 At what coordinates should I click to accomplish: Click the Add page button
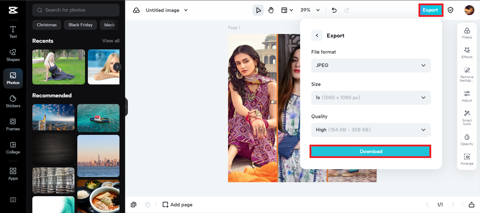pyautogui.click(x=177, y=205)
